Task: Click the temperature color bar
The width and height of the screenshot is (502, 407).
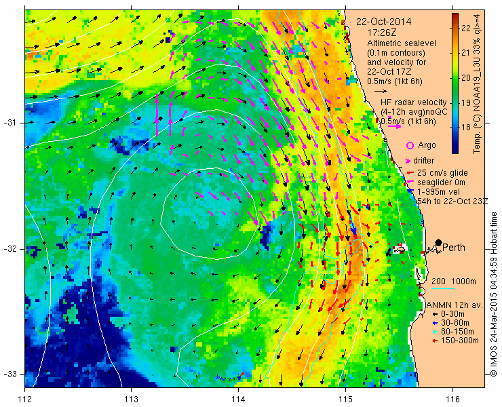Action: [455, 83]
